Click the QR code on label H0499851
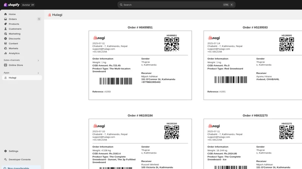Screen dimensions: 302x169 172,44
